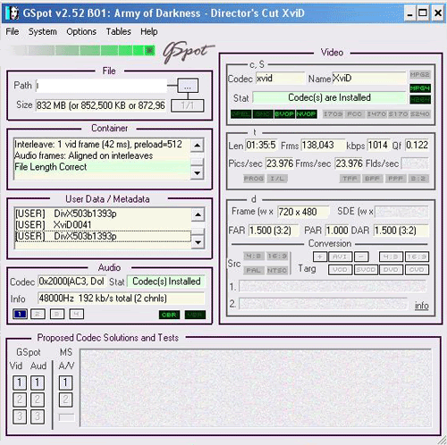Viewport: 447px width, 445px height.
Task: Click the S170 indicator
Action: click(x=398, y=114)
